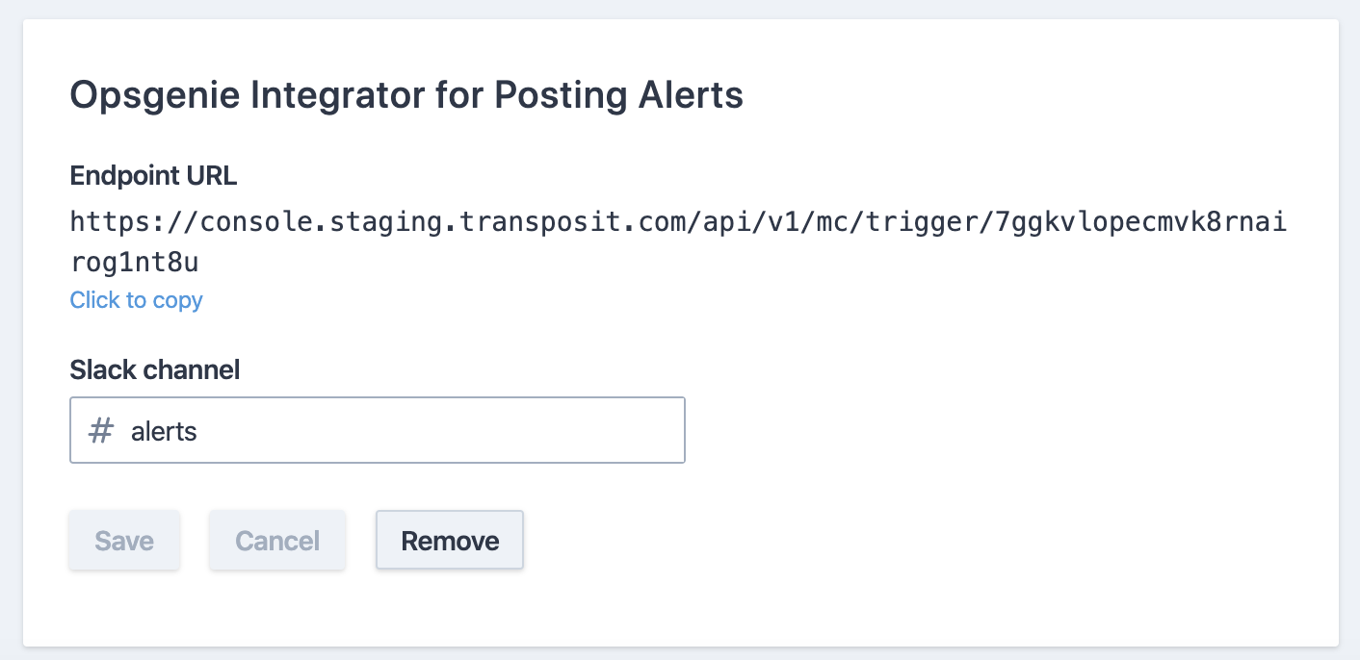Click the hash symbol in Slack channel field

coord(100,431)
